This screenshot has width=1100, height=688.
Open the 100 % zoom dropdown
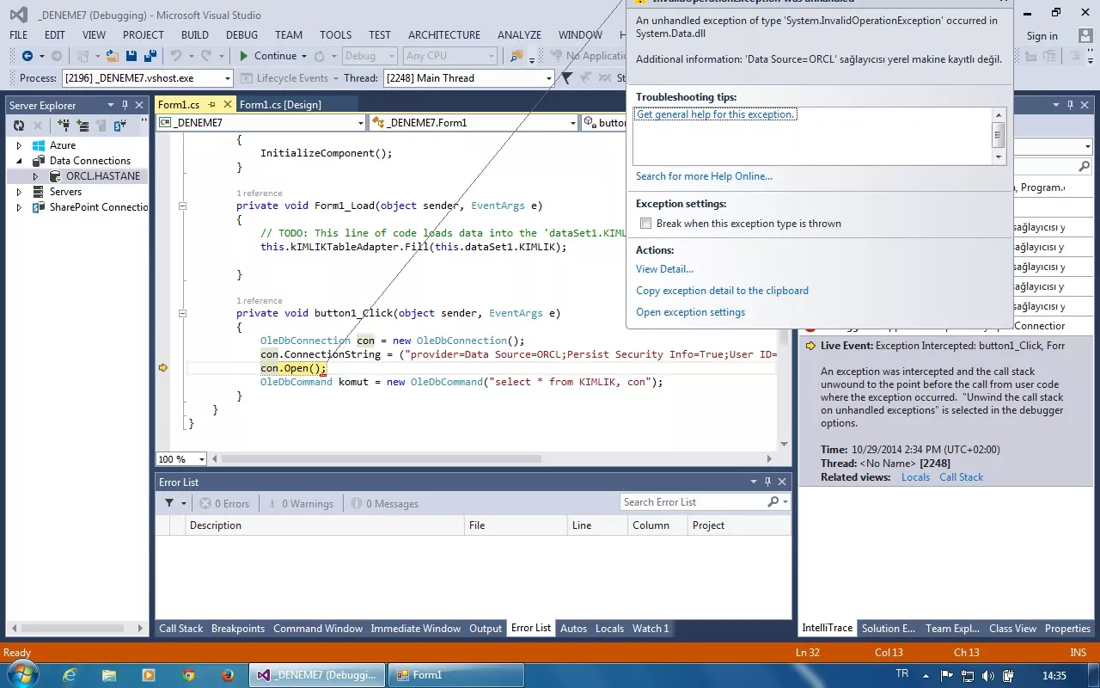pos(202,459)
